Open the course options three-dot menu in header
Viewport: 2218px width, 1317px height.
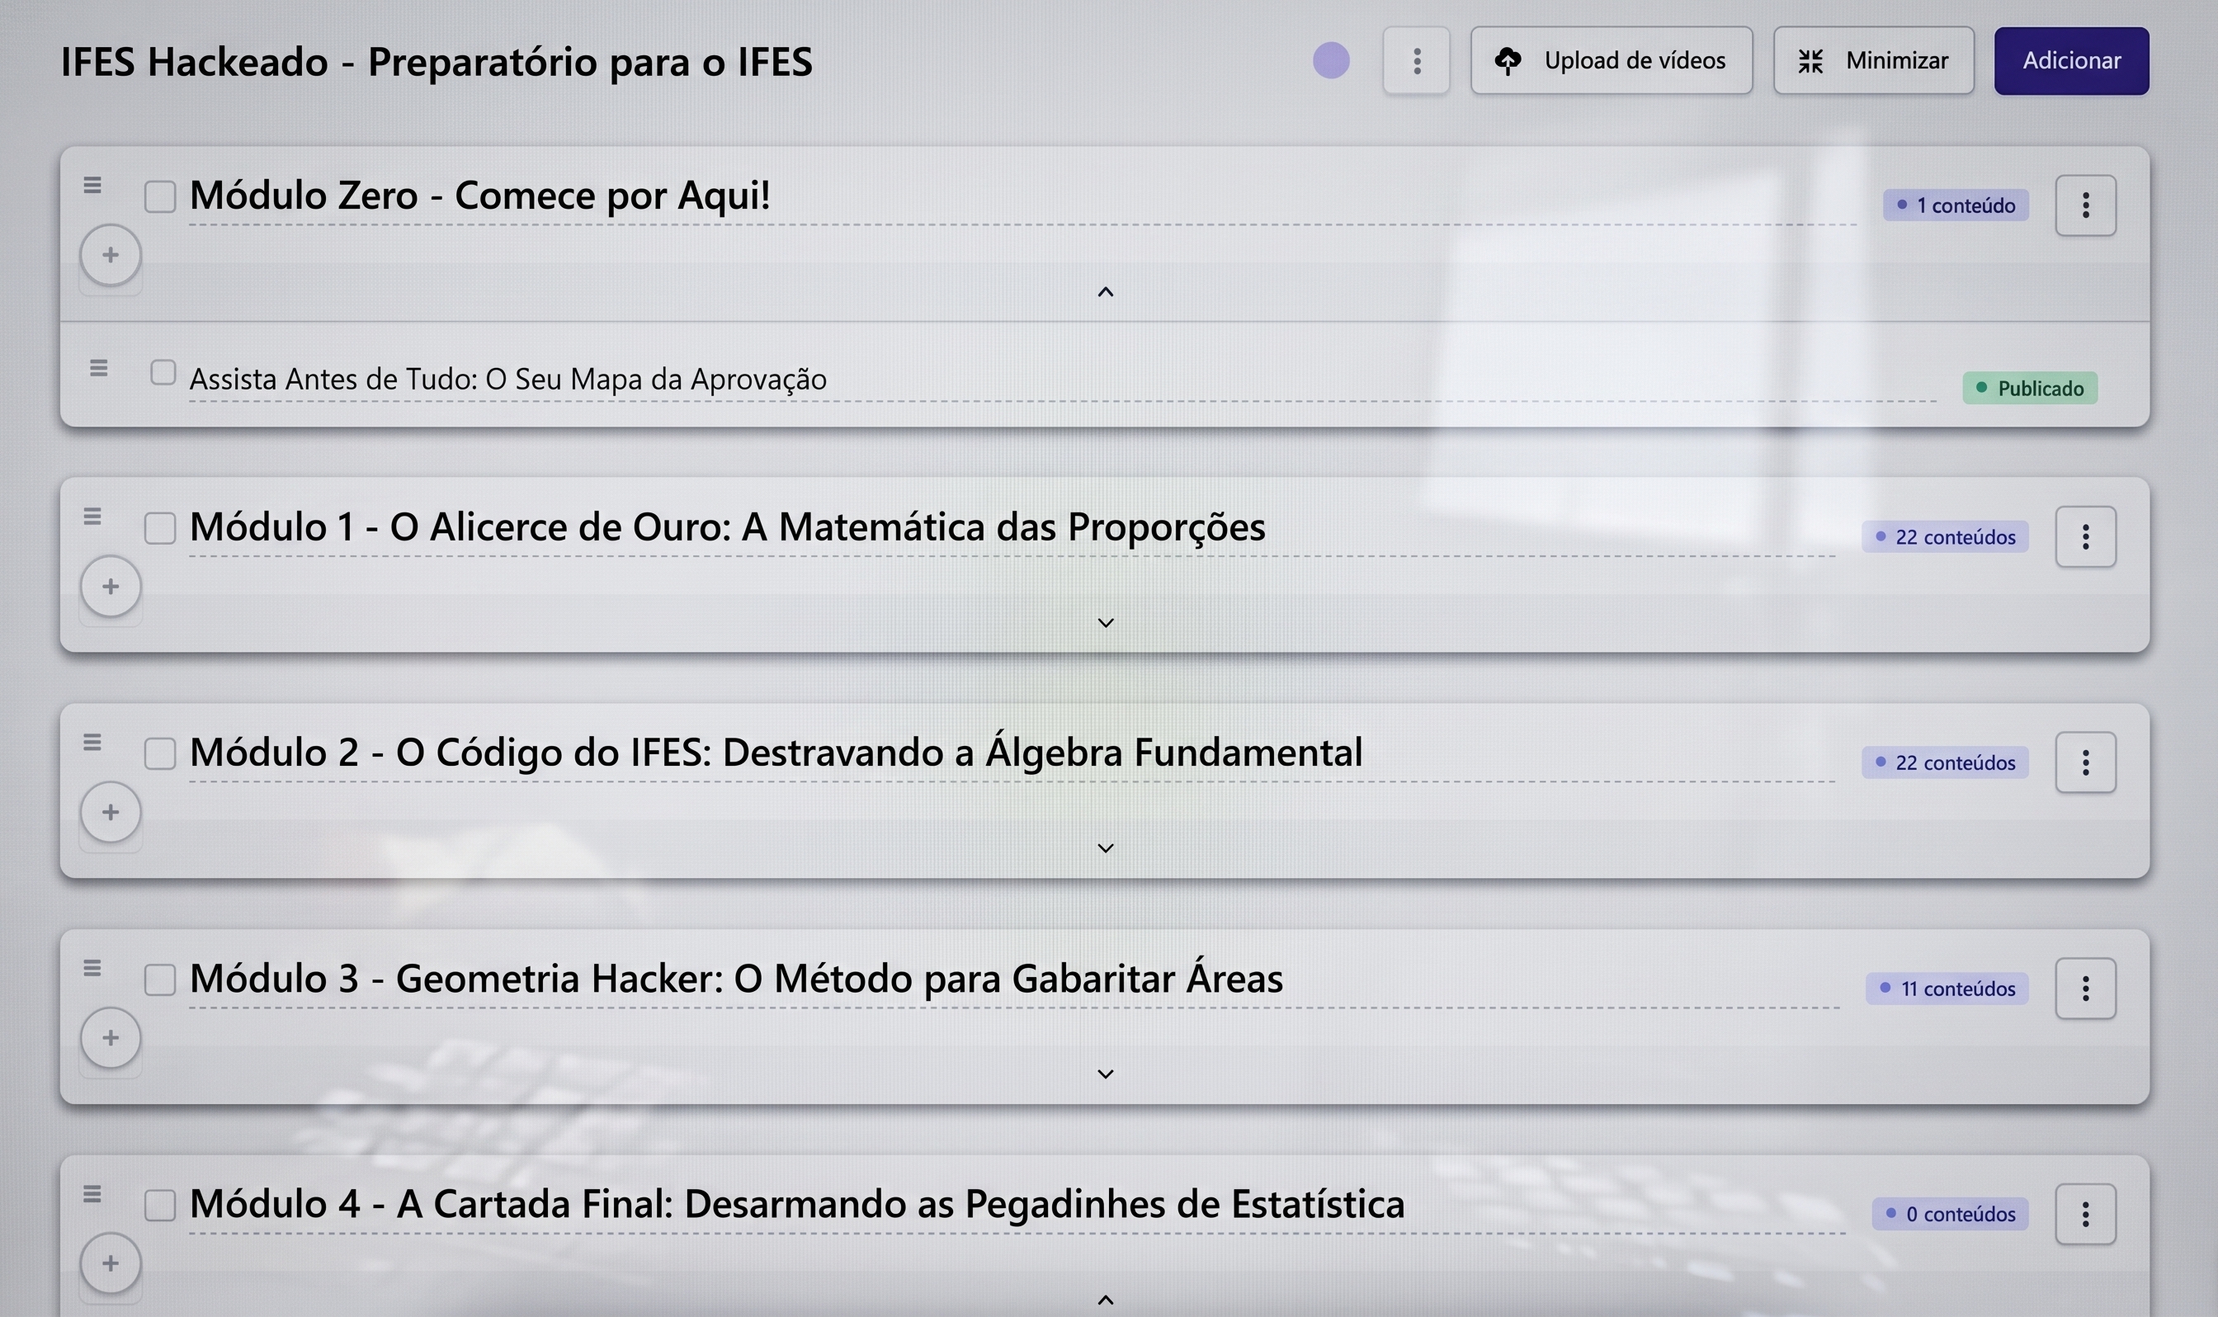click(x=1416, y=60)
